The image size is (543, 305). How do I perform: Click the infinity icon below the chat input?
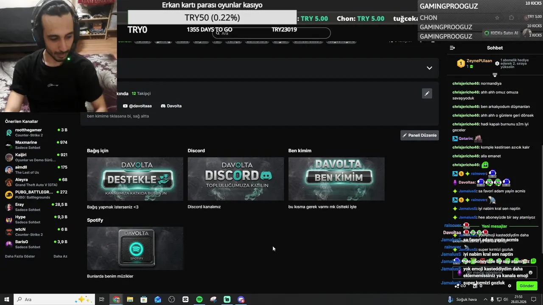(x=463, y=286)
